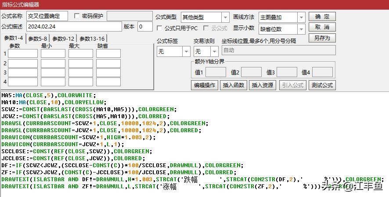Open the 编辑操作 menu button
Image resolution: width=389 pixels, height=197 pixels.
pos(205,85)
